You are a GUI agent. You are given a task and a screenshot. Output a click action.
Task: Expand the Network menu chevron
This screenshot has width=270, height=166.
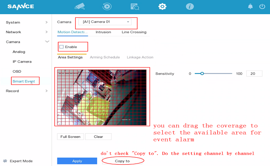point(47,32)
